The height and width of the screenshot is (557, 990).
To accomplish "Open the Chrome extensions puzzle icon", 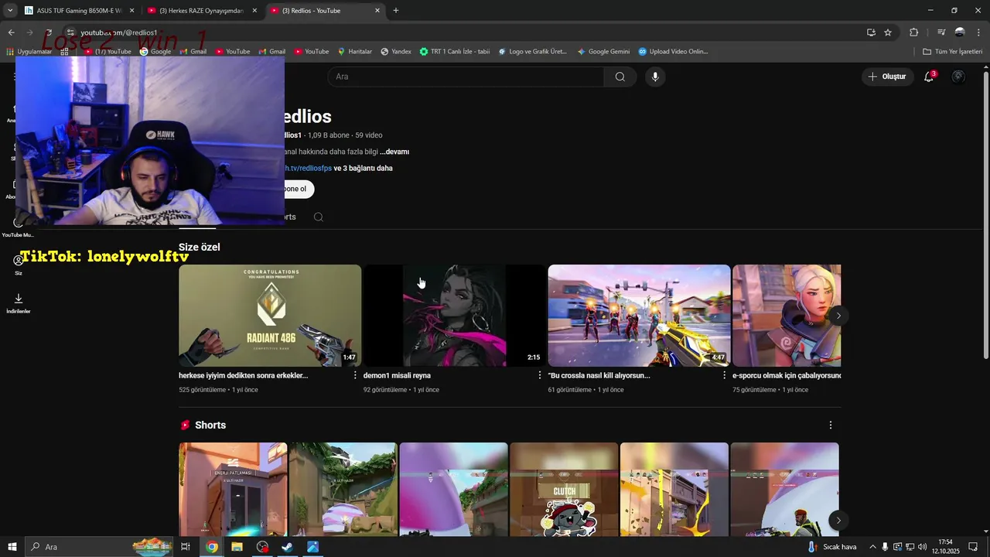I will pyautogui.click(x=913, y=32).
